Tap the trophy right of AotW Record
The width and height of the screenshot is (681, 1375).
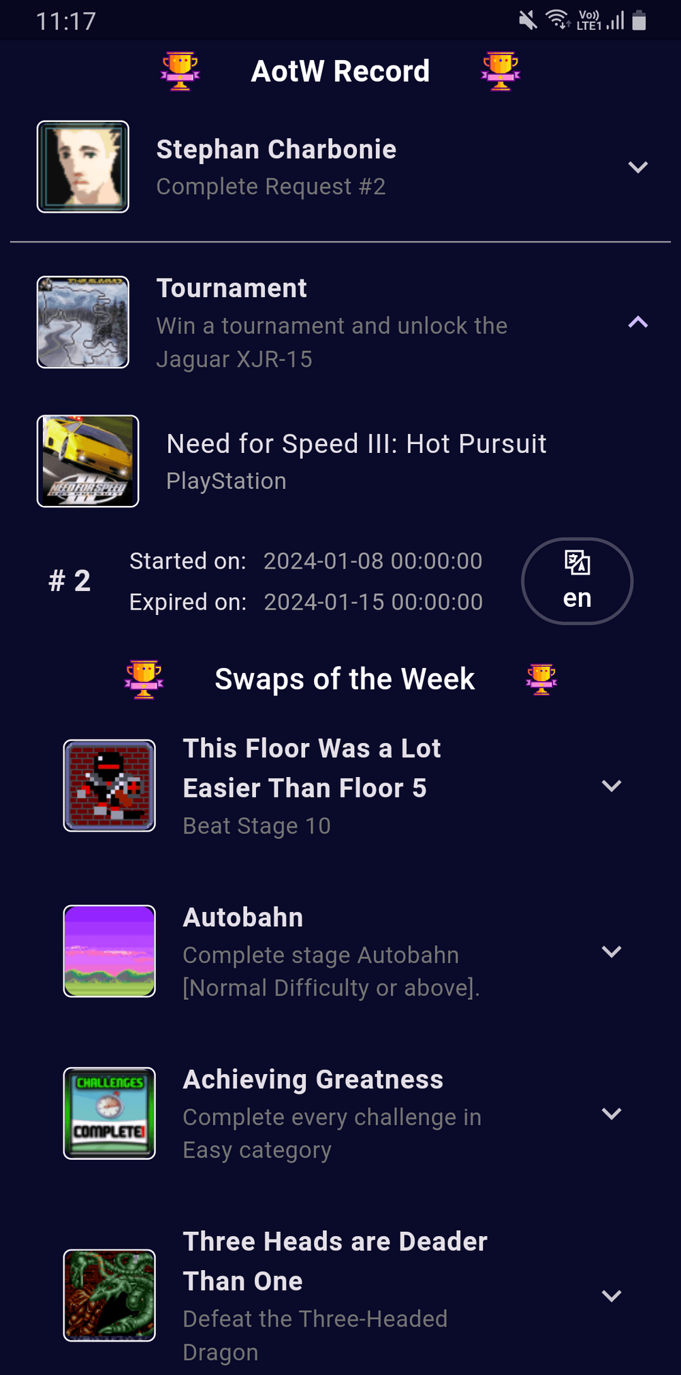(x=501, y=71)
